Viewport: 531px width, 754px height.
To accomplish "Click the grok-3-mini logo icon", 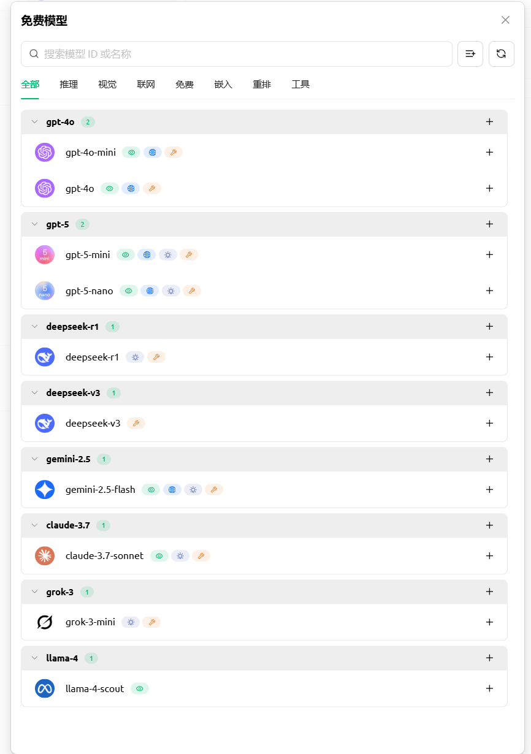I will click(x=45, y=622).
